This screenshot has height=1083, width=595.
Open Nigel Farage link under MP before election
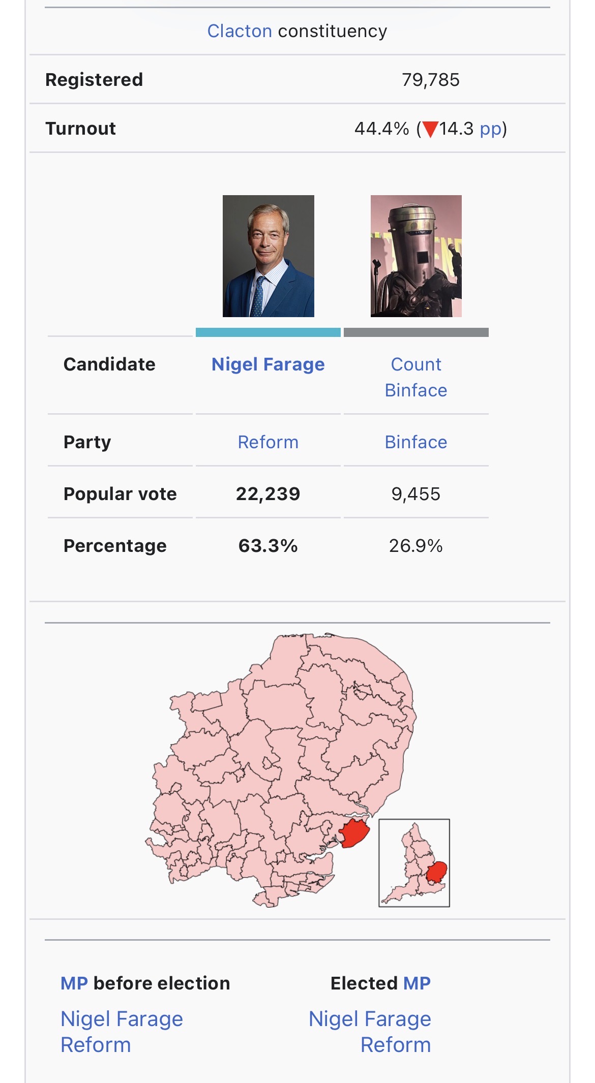(122, 1019)
